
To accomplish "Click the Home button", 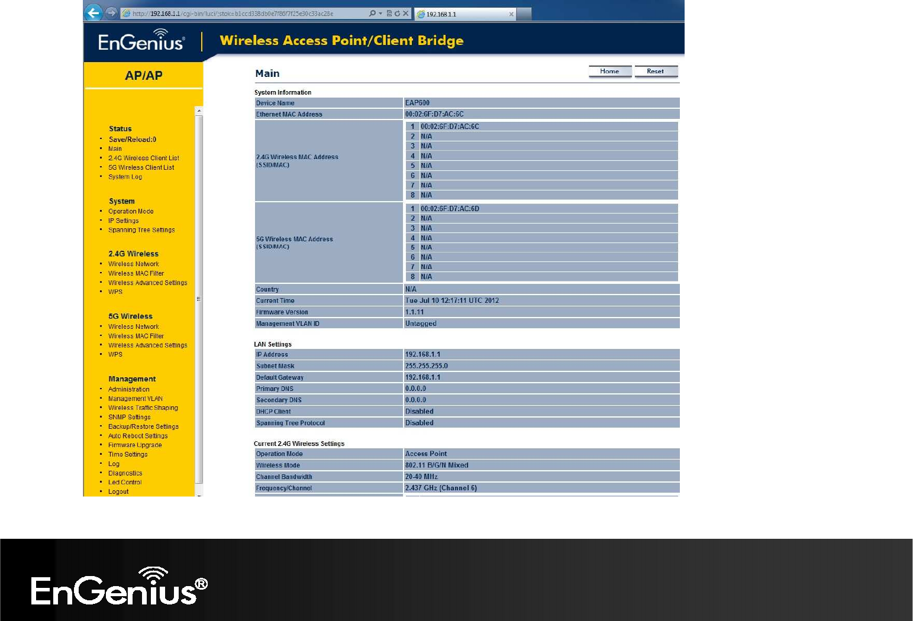I will [x=609, y=72].
